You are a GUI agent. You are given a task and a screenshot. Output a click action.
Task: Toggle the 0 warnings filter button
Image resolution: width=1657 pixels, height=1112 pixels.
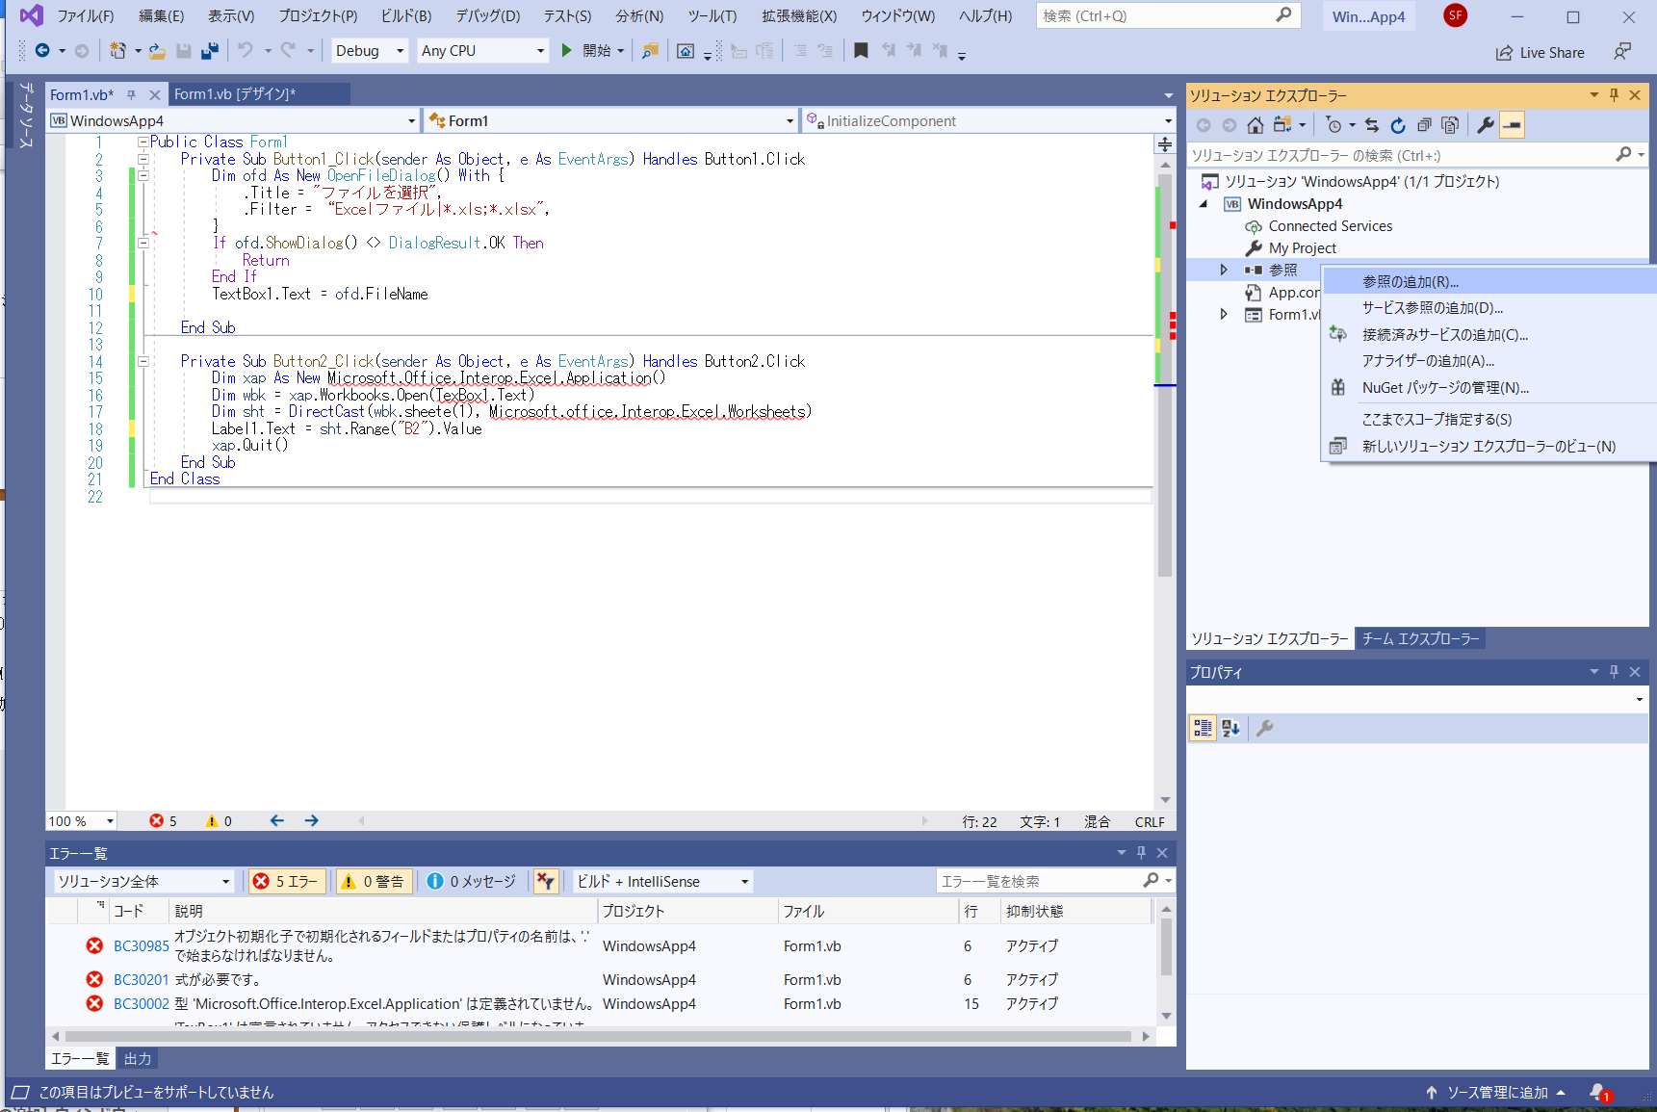pyautogui.click(x=374, y=881)
